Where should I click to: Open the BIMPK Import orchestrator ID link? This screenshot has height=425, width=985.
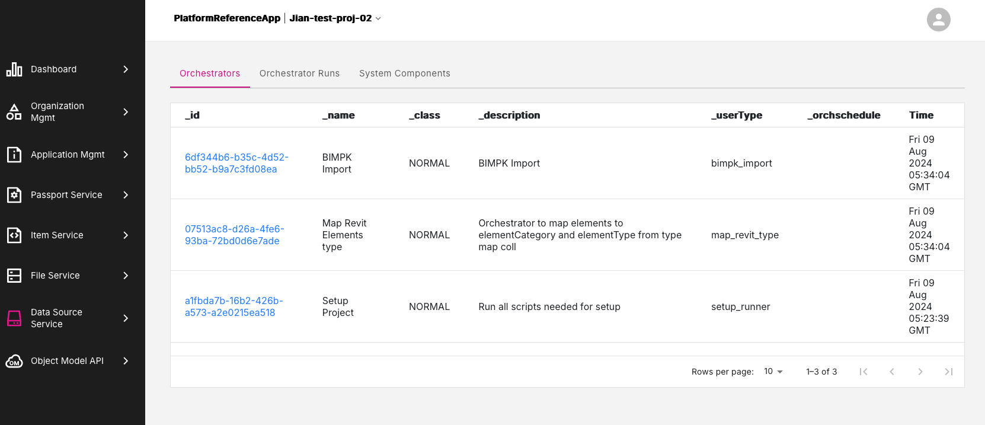(236, 163)
